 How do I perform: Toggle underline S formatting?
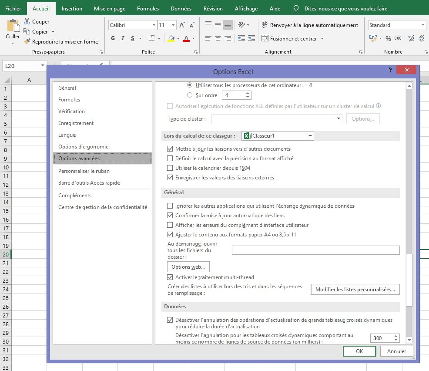coord(133,38)
